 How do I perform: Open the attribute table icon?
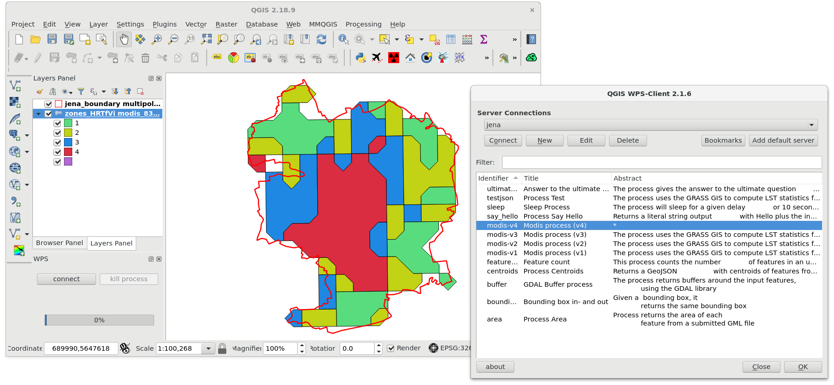coord(451,39)
